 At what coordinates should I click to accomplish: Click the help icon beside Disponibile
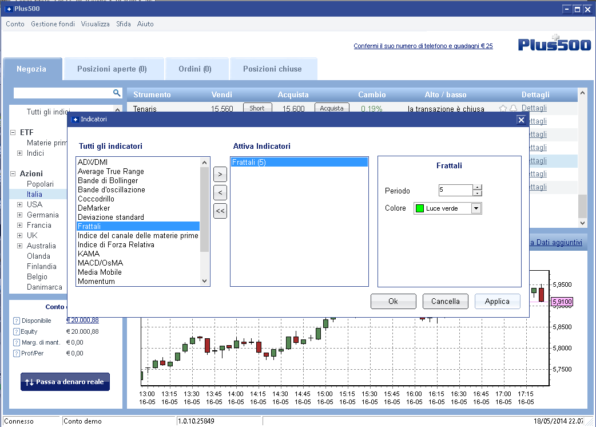[x=17, y=321]
